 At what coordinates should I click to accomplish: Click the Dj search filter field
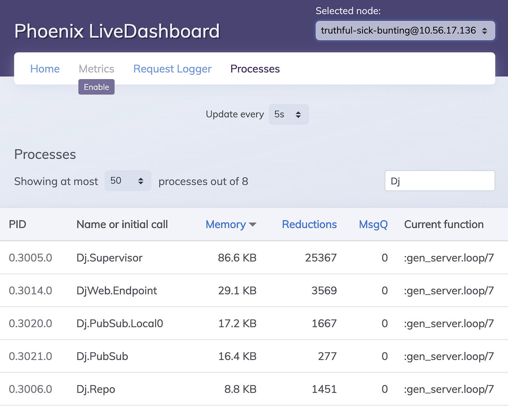[x=439, y=180]
